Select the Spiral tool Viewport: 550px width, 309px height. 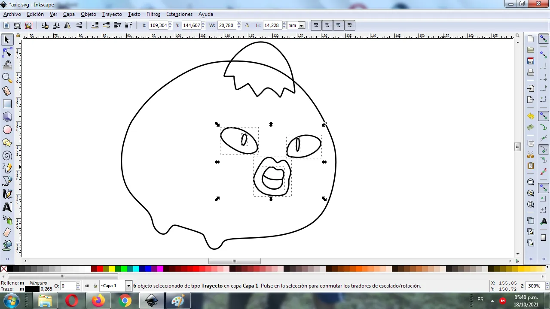tap(7, 155)
